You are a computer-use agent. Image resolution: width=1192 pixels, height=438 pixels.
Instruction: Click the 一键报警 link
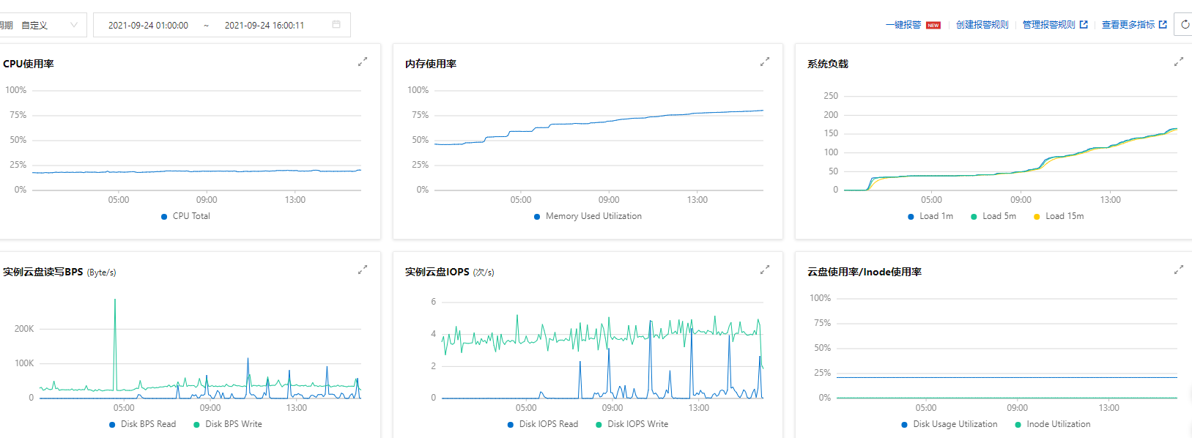click(903, 25)
